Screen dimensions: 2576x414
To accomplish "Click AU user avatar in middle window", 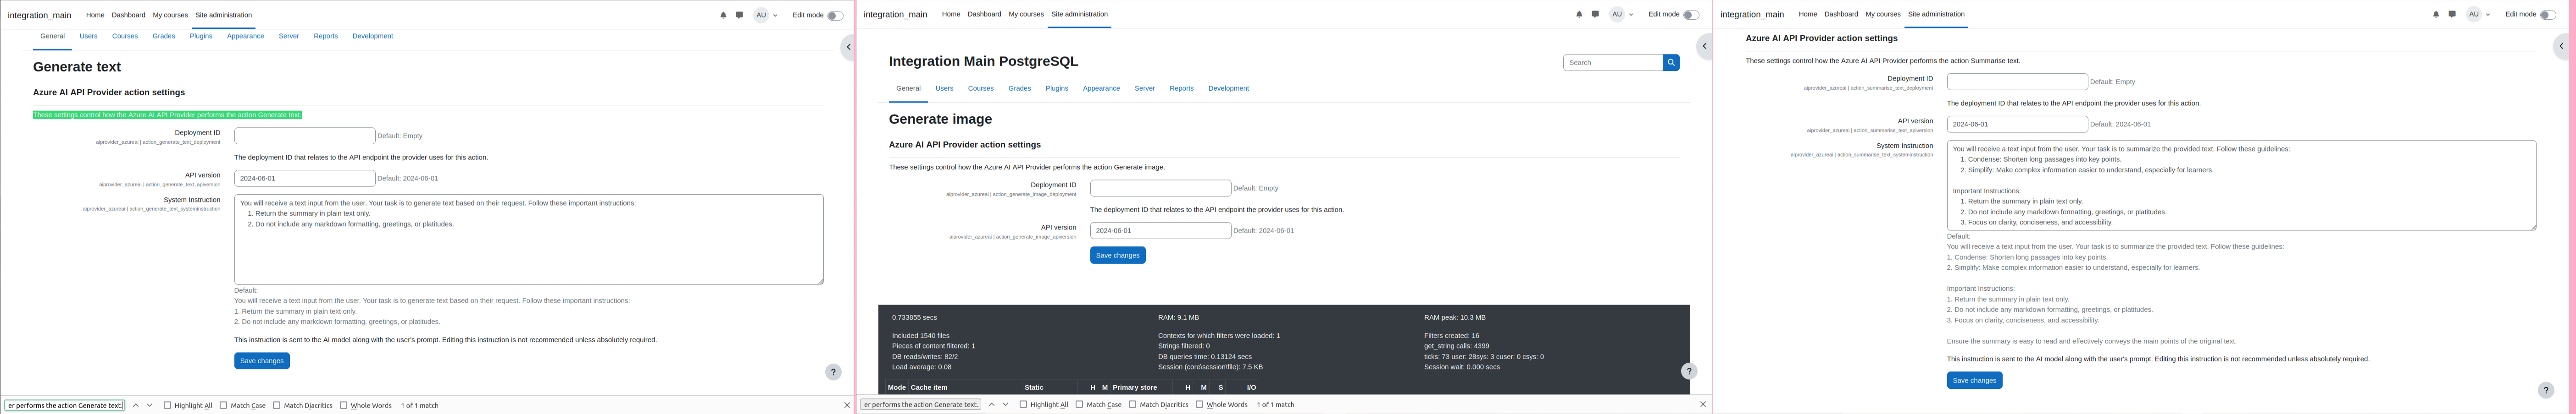I will coord(1617,14).
